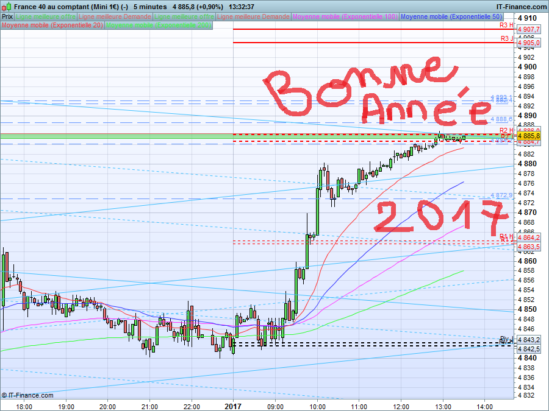
Task: Click the 4 863,5 price tag
Action: [x=528, y=247]
